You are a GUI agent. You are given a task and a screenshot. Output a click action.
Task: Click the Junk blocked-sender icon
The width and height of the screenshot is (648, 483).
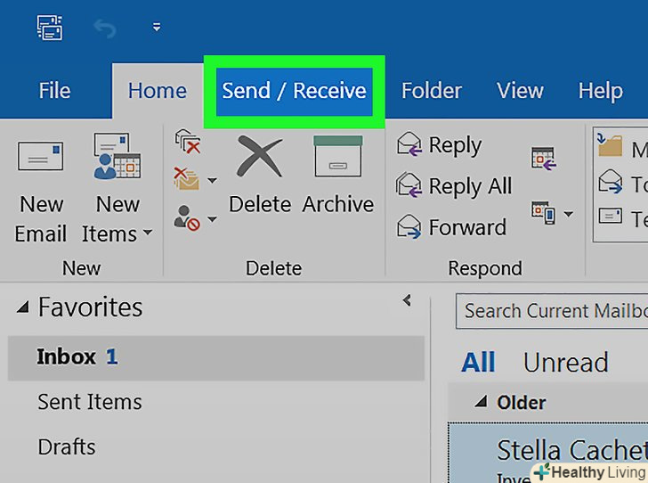[187, 217]
